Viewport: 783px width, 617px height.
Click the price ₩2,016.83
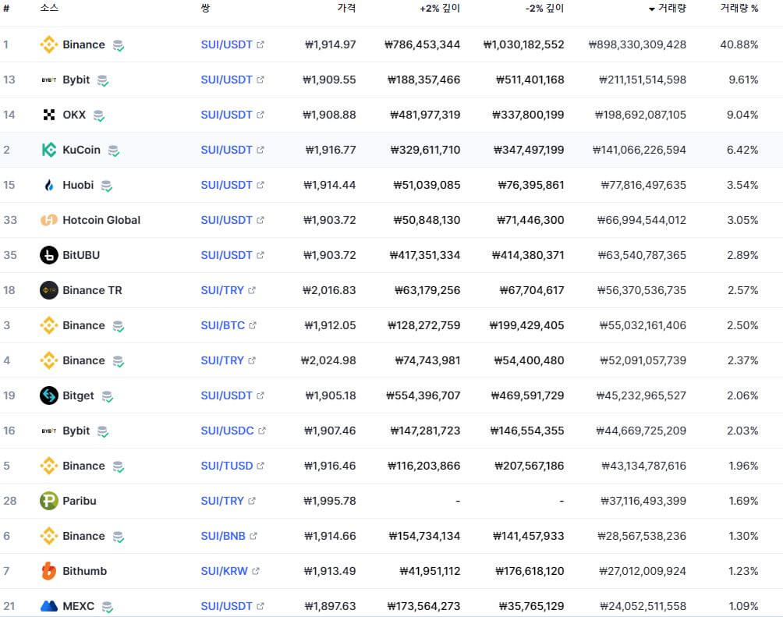pos(330,290)
